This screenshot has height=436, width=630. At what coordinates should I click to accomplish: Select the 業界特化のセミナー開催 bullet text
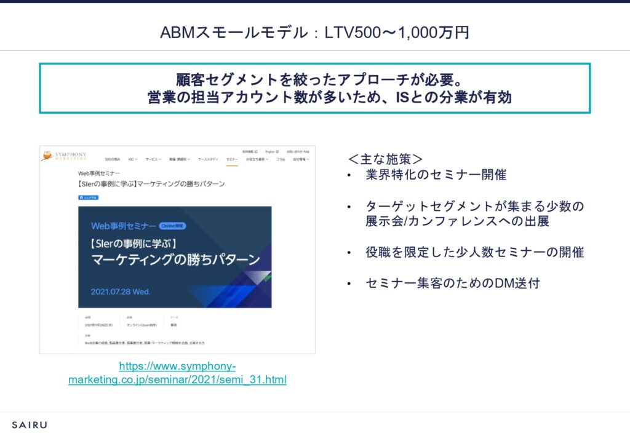[436, 175]
